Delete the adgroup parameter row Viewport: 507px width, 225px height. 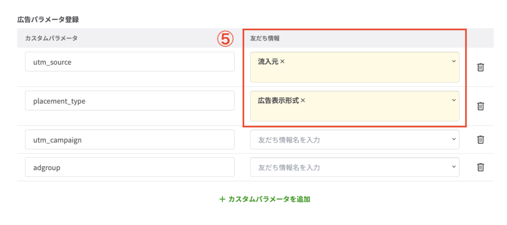coord(480,167)
